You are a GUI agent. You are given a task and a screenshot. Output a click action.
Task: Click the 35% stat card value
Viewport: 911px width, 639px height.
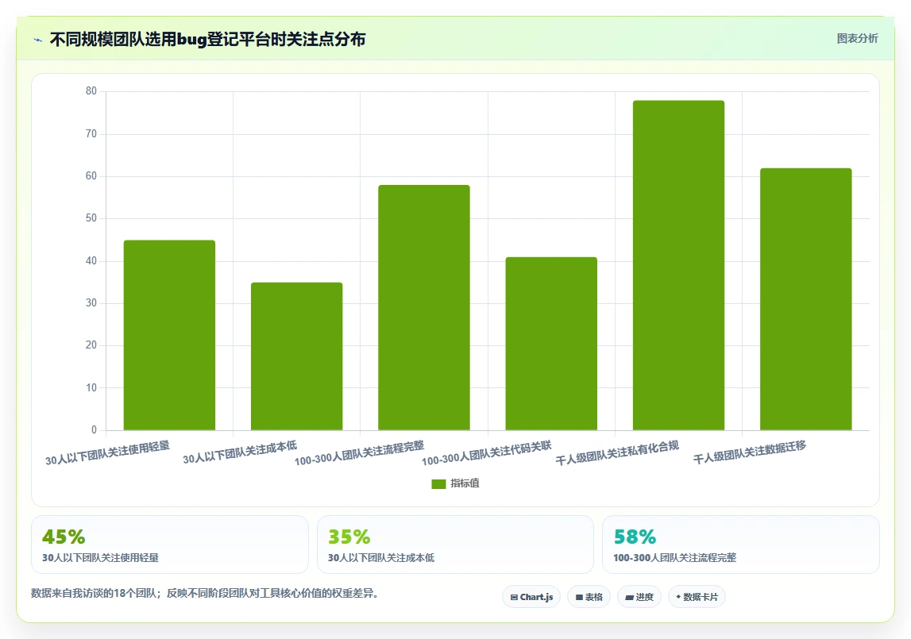(x=349, y=537)
